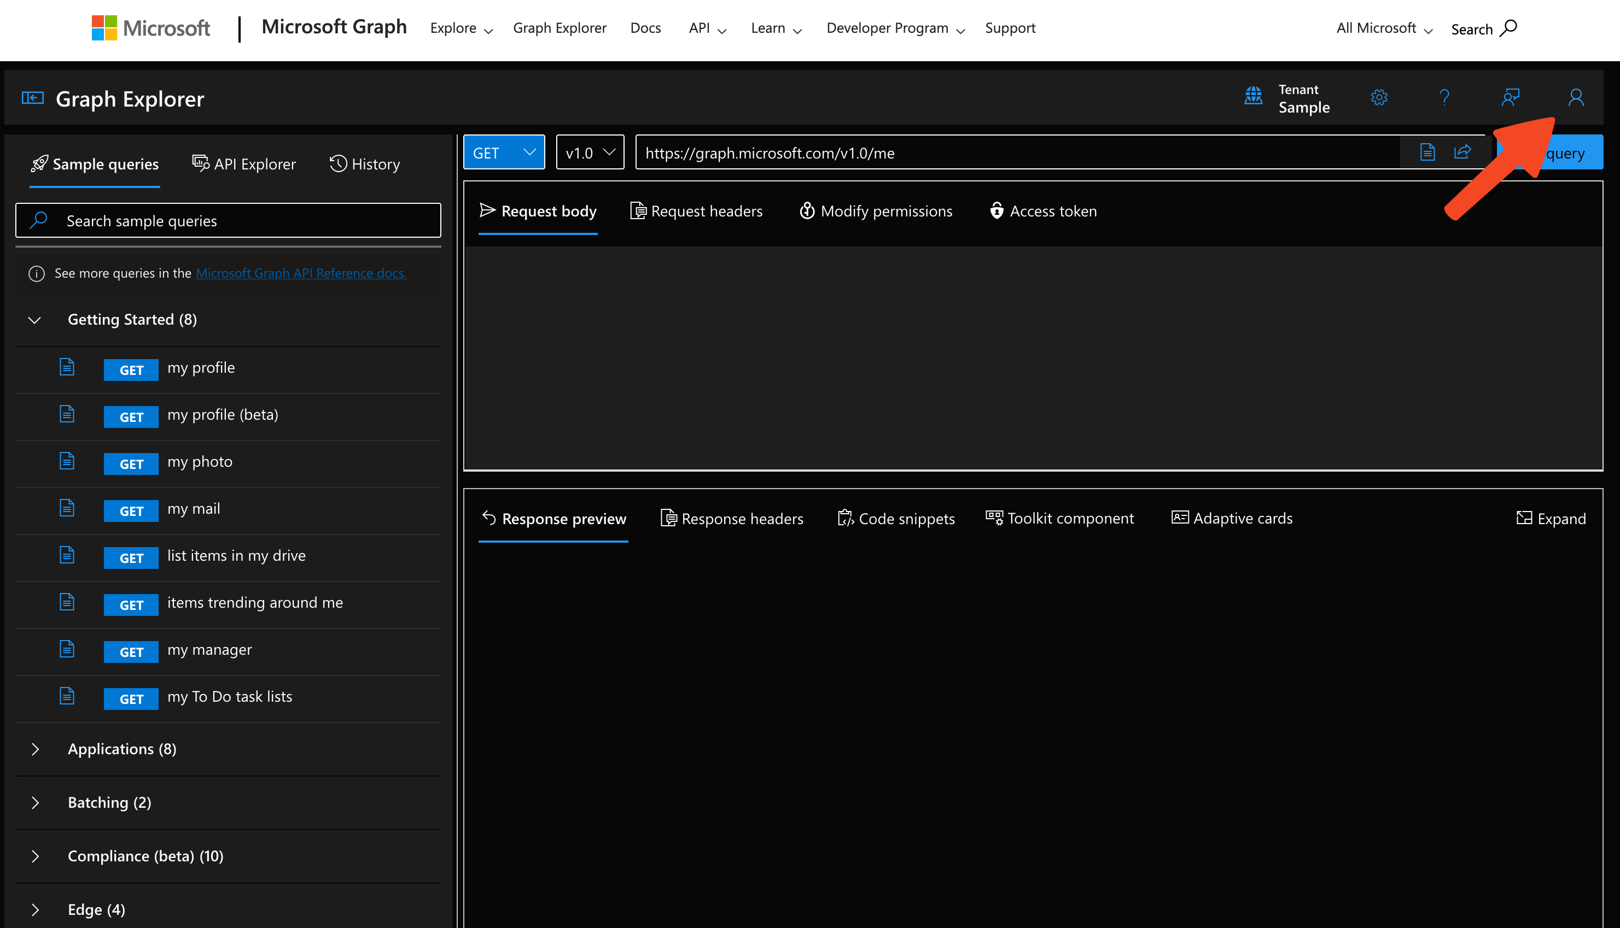Collapse the Getting Started (8) group
The image size is (1620, 928).
(x=35, y=320)
